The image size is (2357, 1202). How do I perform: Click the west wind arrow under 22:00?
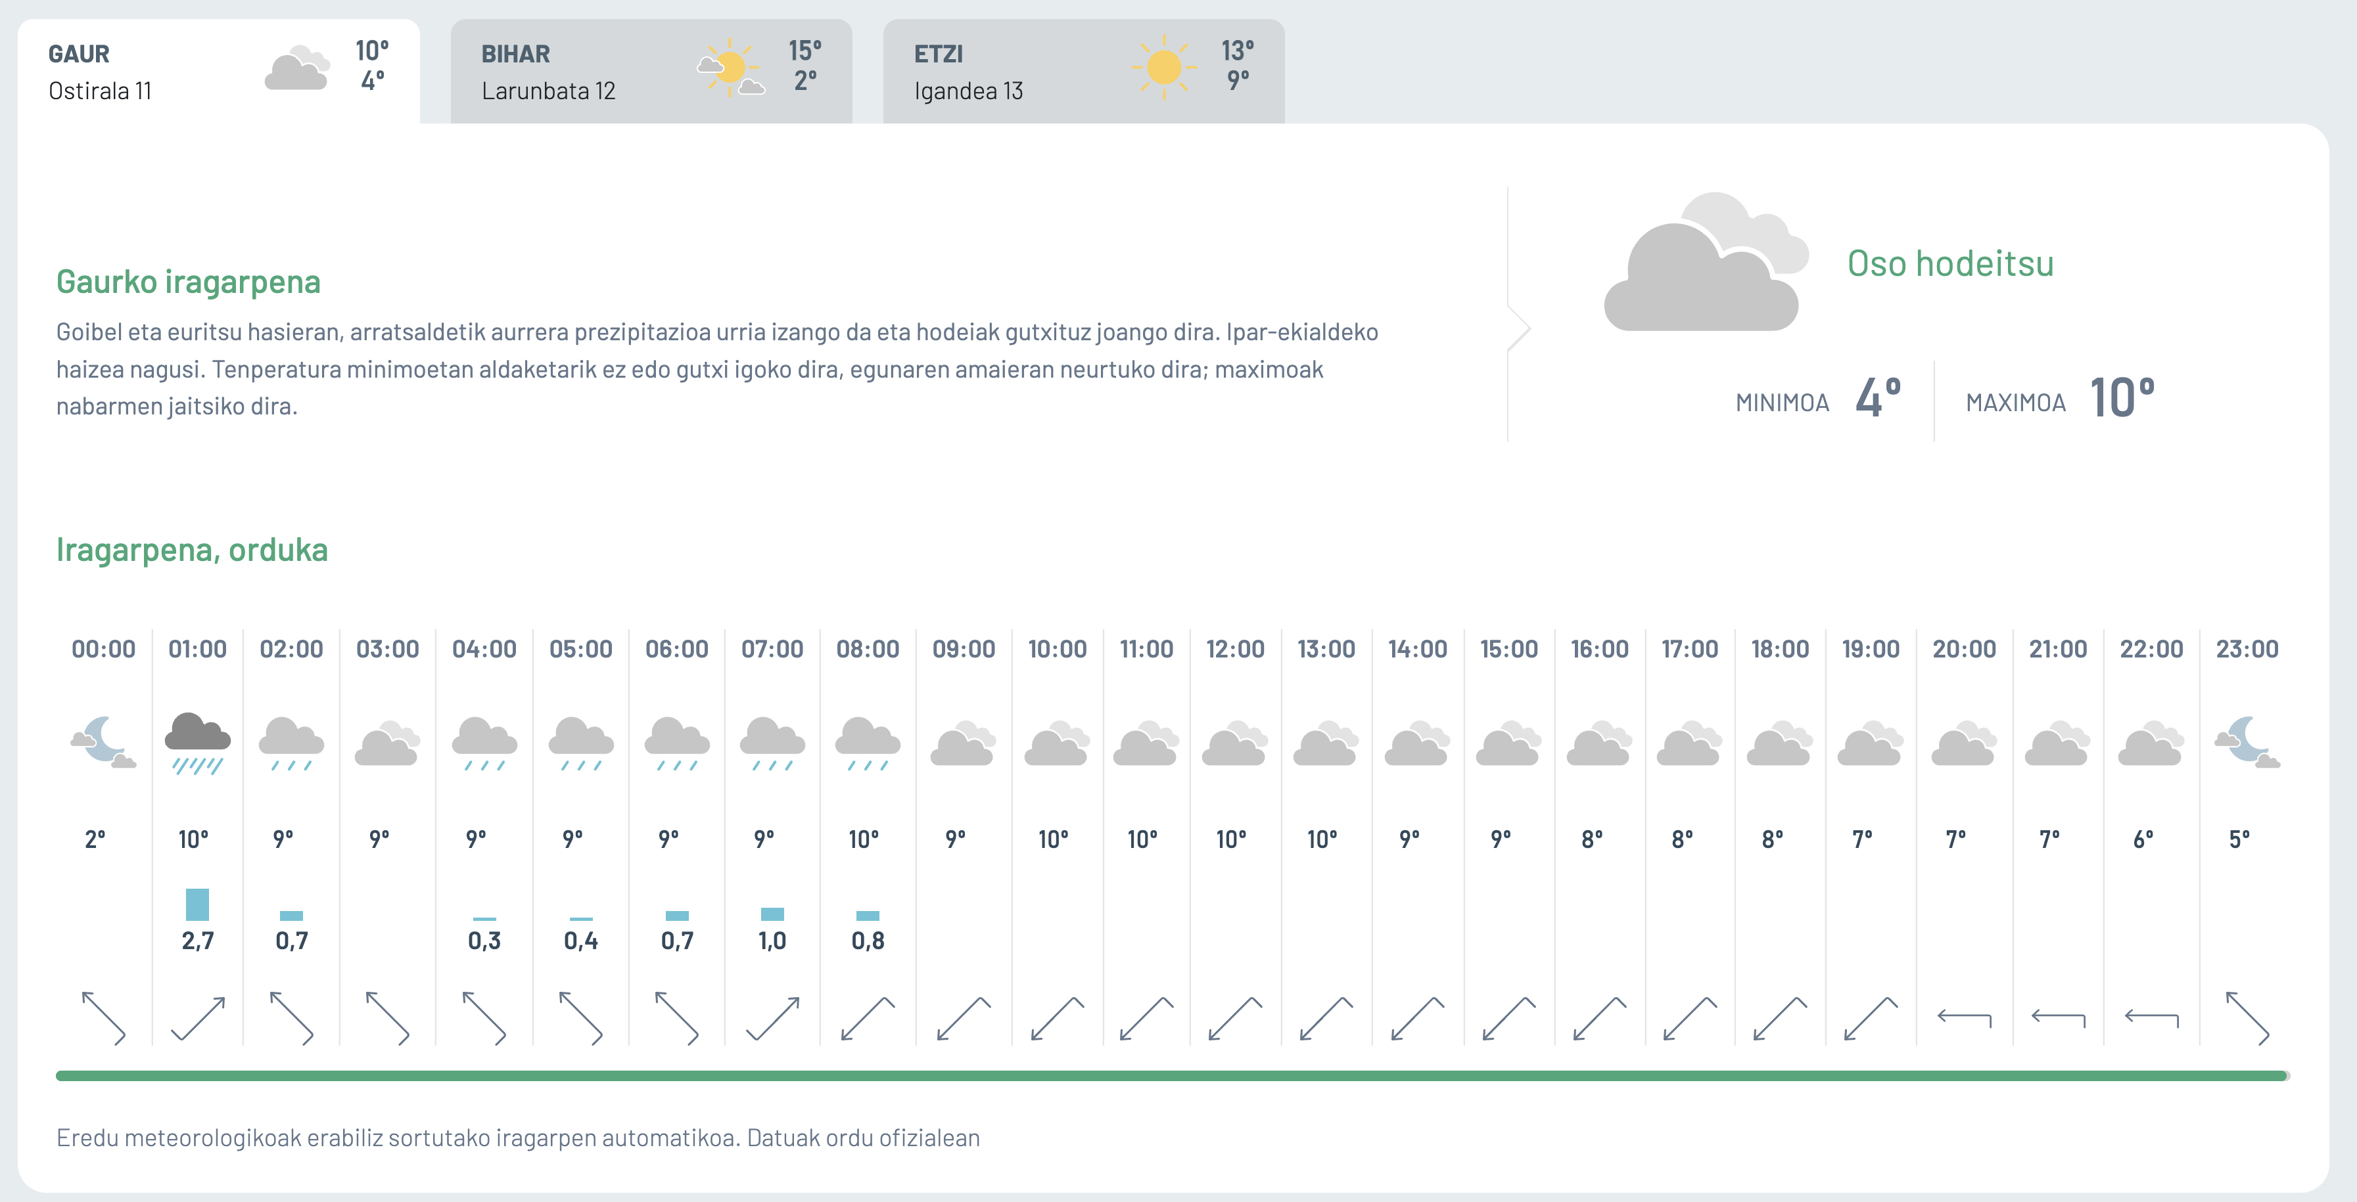pyautogui.click(x=2151, y=1017)
